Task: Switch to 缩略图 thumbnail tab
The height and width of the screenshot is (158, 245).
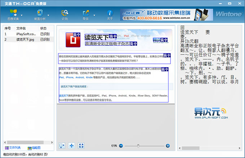Action: [x=34, y=148]
